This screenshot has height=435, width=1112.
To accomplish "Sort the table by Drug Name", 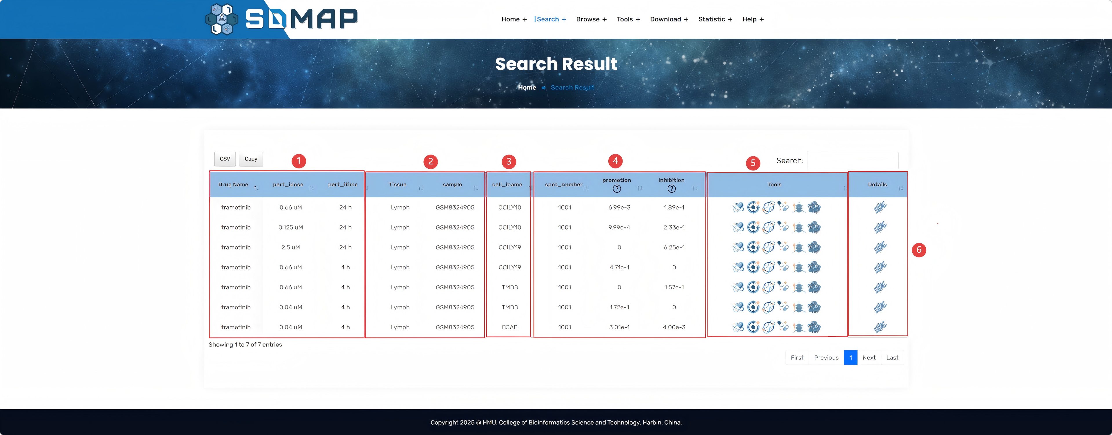I will coord(234,185).
